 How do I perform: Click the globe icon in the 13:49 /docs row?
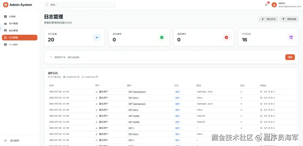click(x=261, y=98)
